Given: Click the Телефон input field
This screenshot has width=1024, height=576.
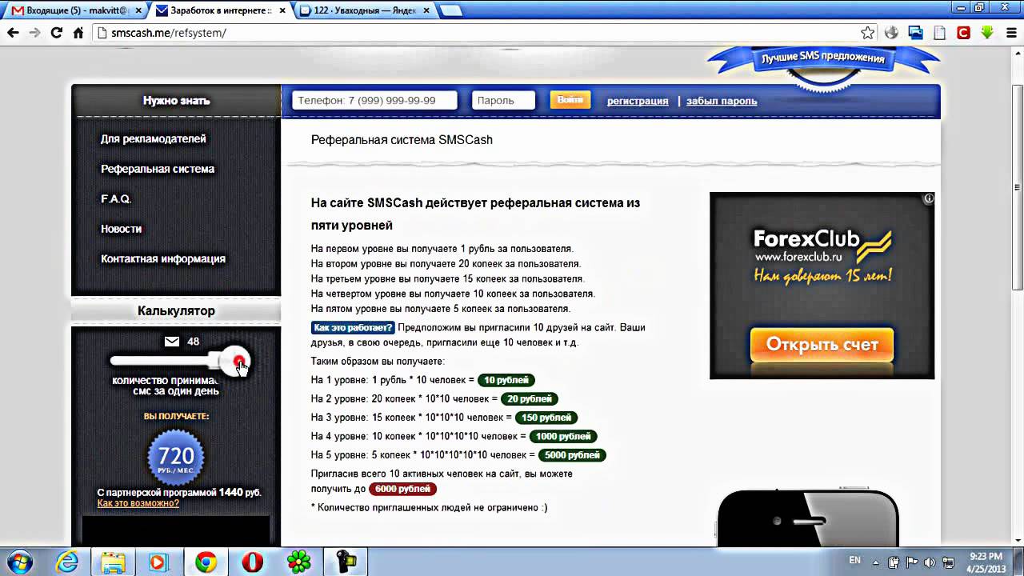Looking at the screenshot, I should 374,100.
